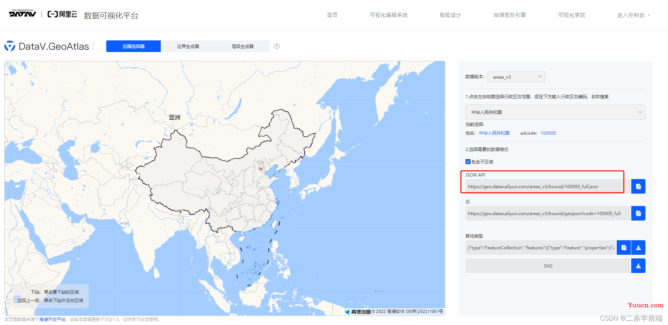
Task: Click the 数据可视化平台 title text
Action: tap(111, 15)
